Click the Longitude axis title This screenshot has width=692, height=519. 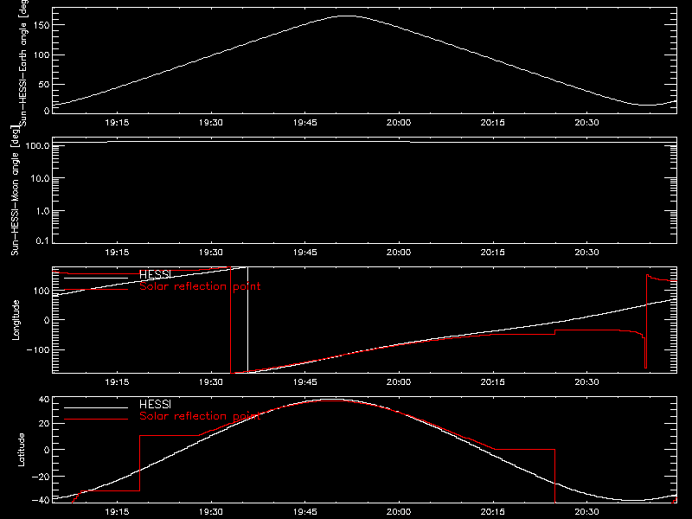(x=16, y=319)
